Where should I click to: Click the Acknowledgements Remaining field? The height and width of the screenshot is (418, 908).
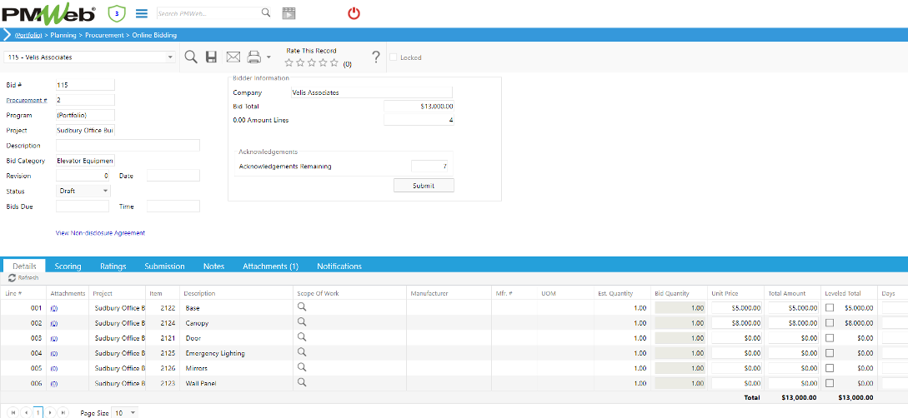[429, 167]
